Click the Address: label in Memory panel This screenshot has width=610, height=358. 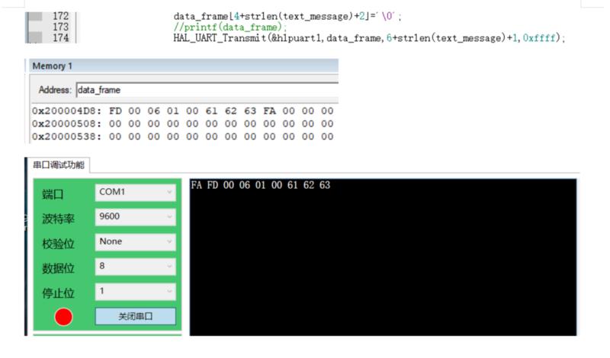tap(55, 90)
